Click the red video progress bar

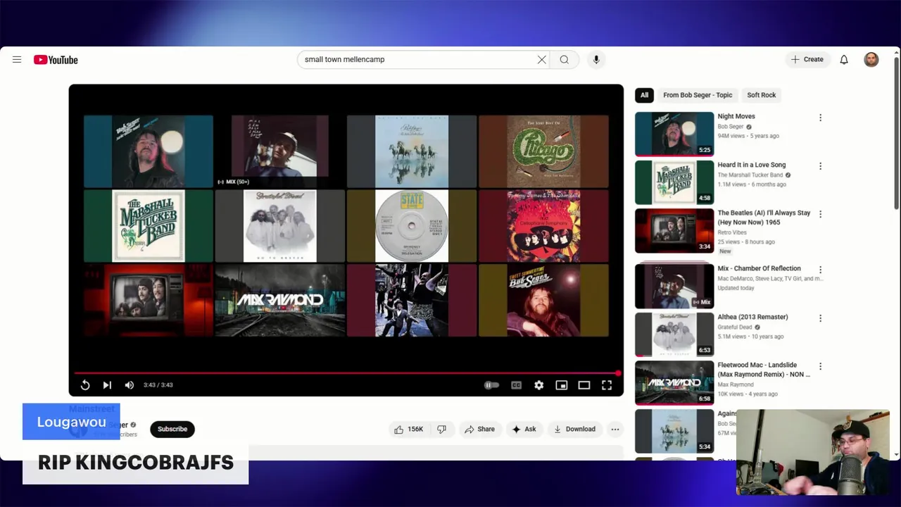(346, 373)
